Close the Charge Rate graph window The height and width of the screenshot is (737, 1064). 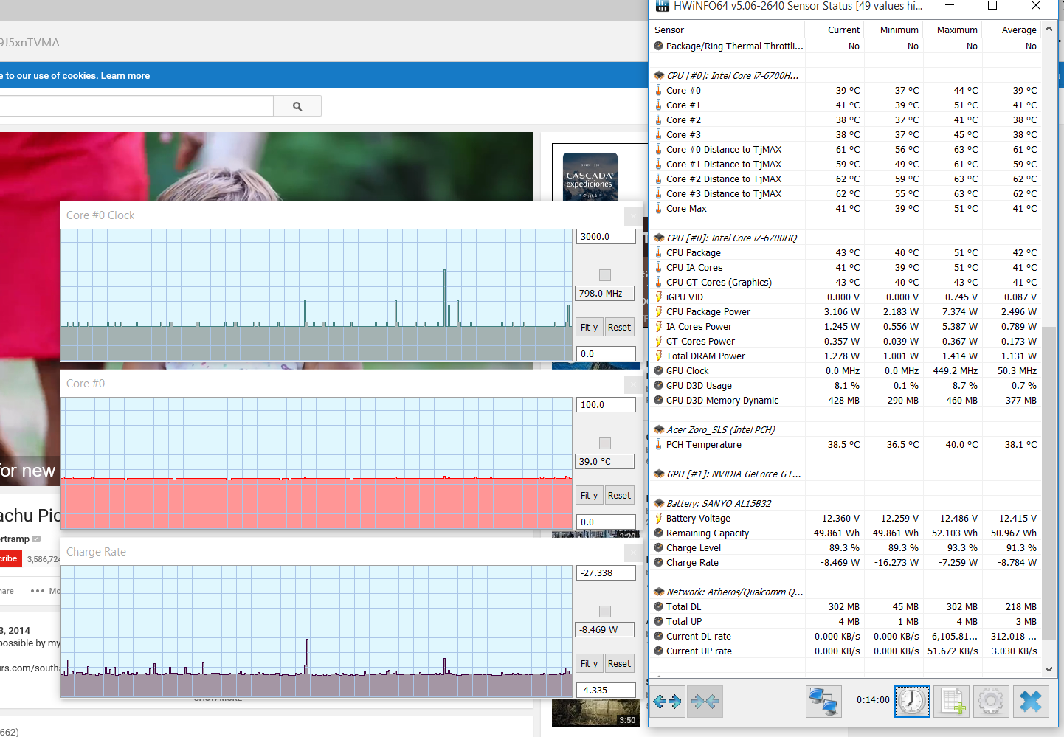tap(633, 553)
